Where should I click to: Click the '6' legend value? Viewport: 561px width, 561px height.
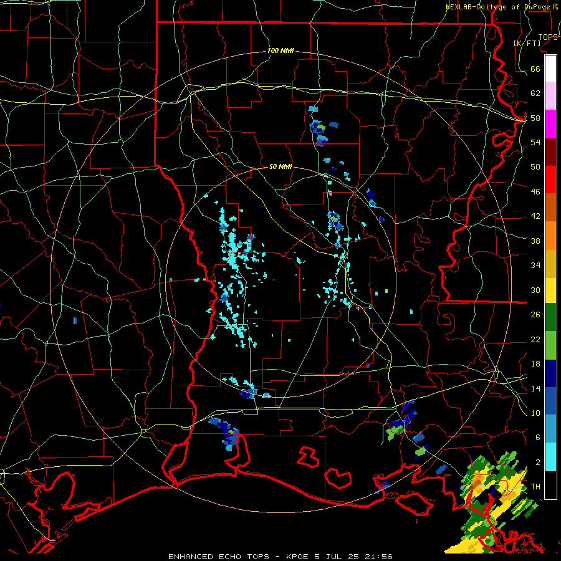[538, 438]
